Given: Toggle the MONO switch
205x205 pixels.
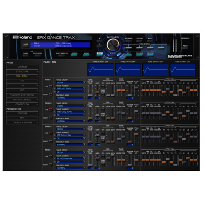Looking at the screenshot, I should pyautogui.click(x=86, y=55).
